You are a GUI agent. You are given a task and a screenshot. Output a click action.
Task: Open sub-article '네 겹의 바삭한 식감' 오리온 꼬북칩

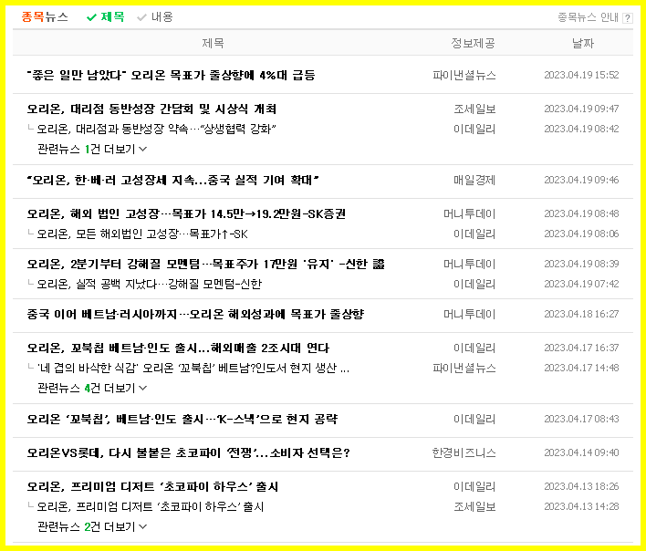pyautogui.click(x=193, y=369)
